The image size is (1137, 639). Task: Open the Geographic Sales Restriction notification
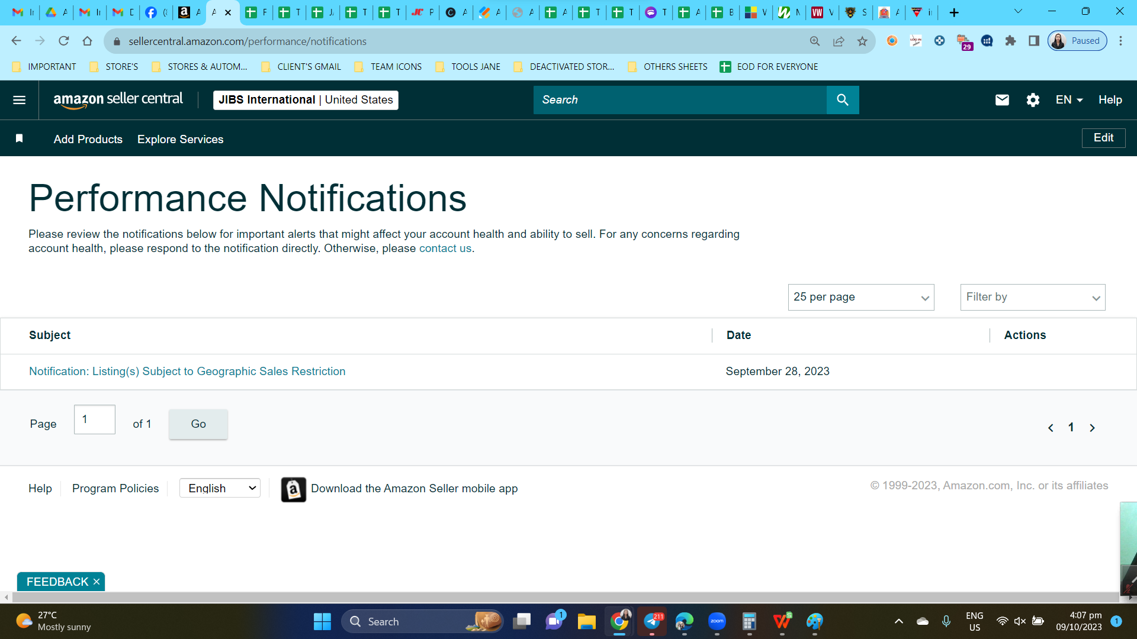[187, 372]
